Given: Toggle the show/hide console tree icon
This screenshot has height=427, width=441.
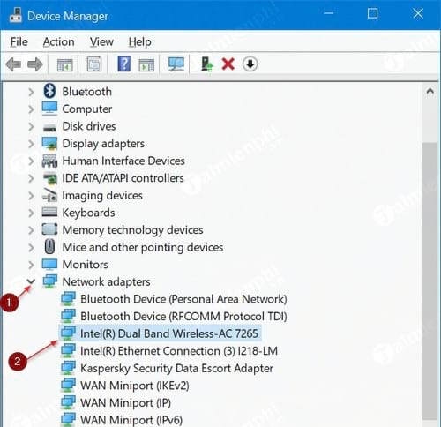Looking at the screenshot, I should tap(64, 64).
